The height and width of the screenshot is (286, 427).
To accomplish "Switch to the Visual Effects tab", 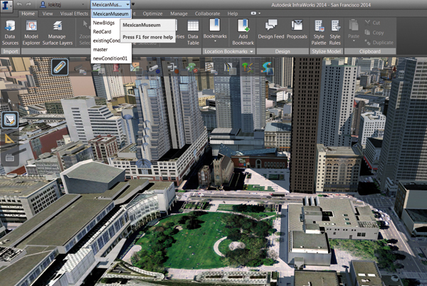I will pyautogui.click(x=80, y=14).
